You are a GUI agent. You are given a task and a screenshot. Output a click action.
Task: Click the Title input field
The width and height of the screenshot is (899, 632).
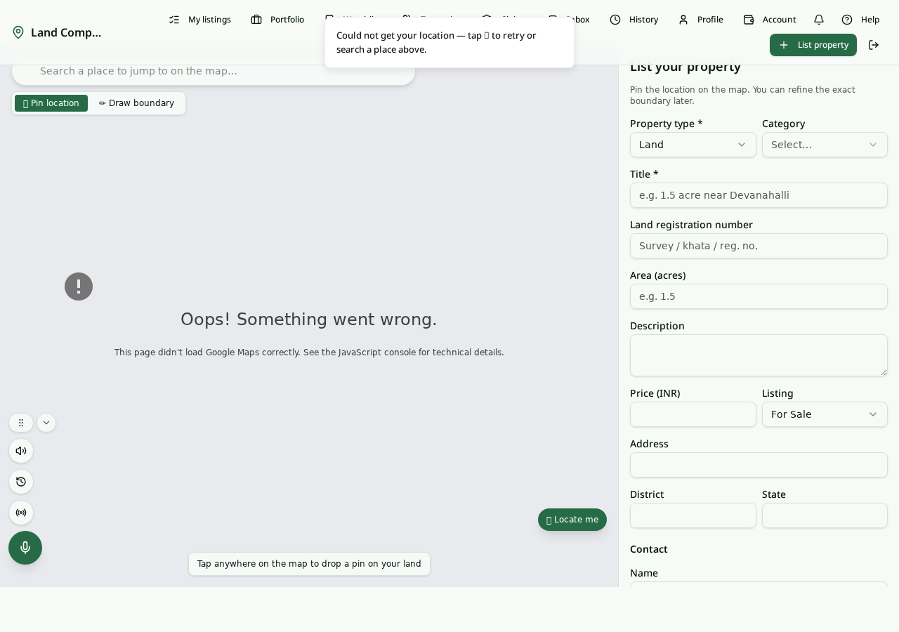[759, 195]
